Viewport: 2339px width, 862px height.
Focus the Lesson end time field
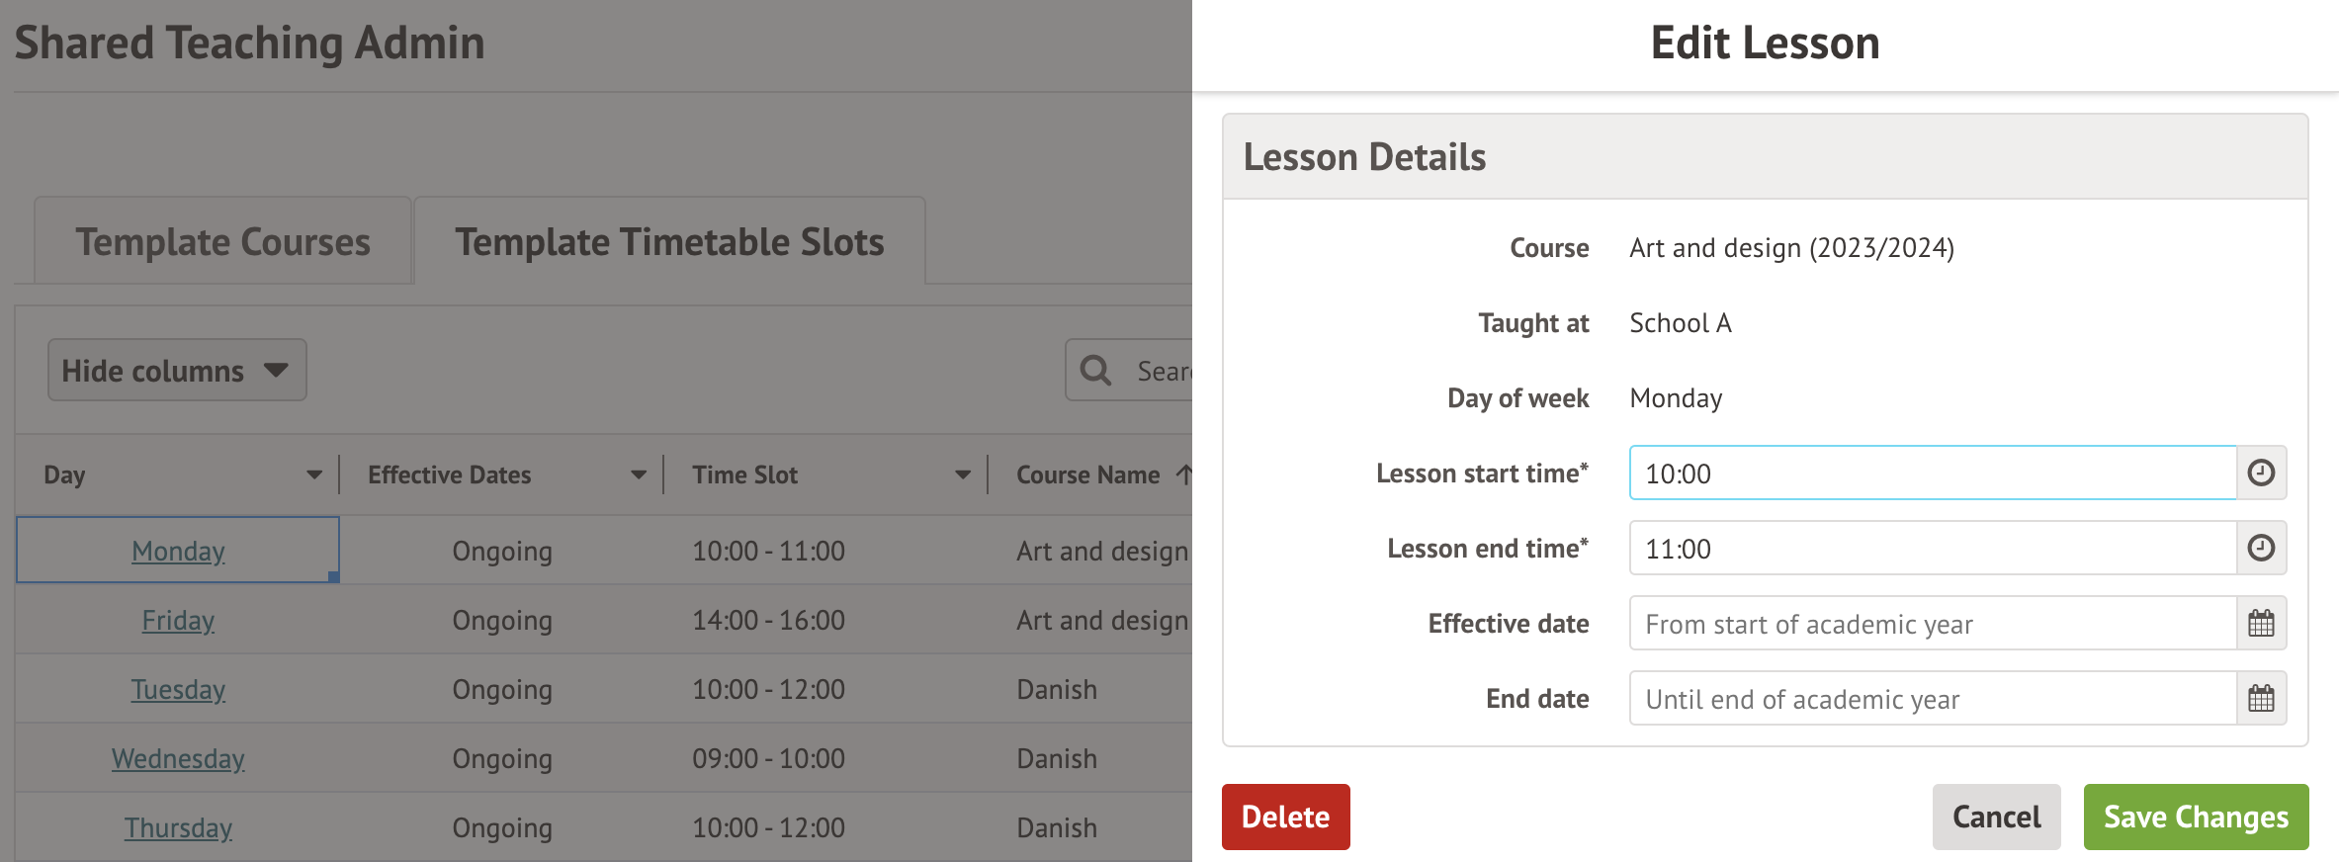[1932, 548]
